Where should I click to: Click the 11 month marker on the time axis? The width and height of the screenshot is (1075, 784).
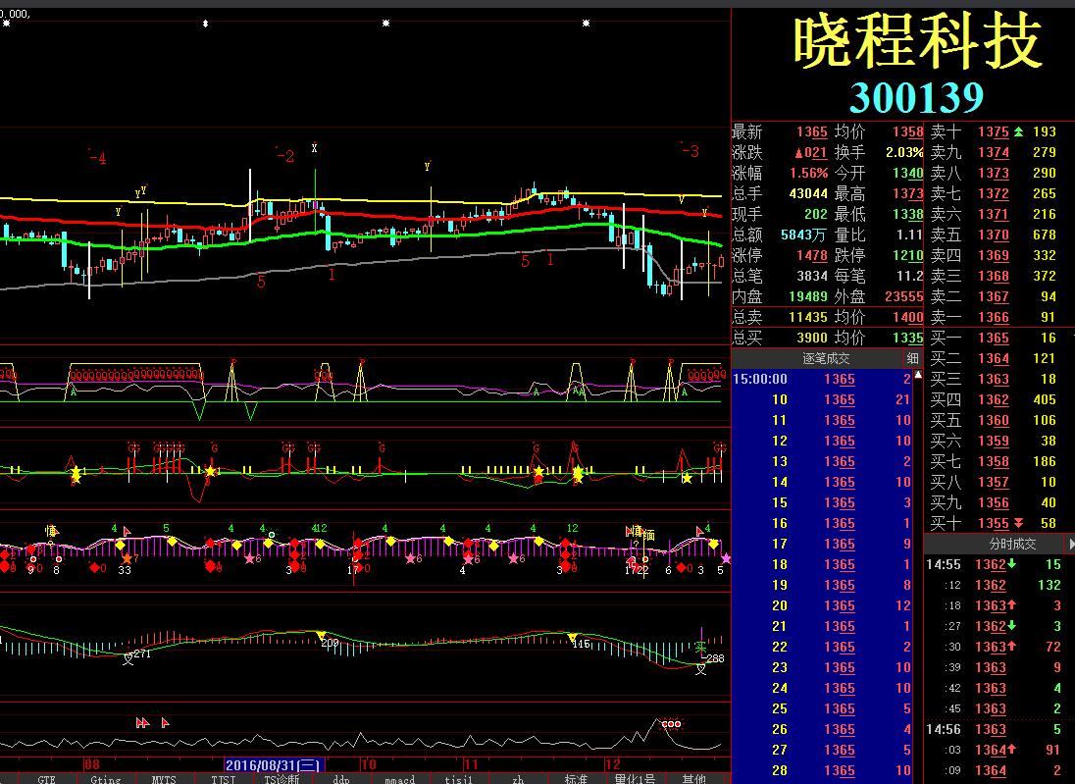471,764
